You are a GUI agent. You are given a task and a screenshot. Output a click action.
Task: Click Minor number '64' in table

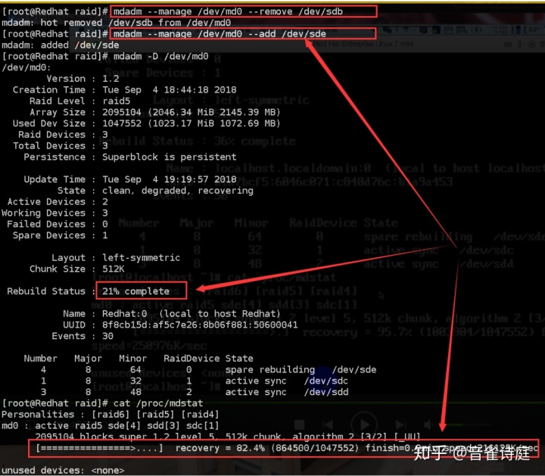coord(135,369)
